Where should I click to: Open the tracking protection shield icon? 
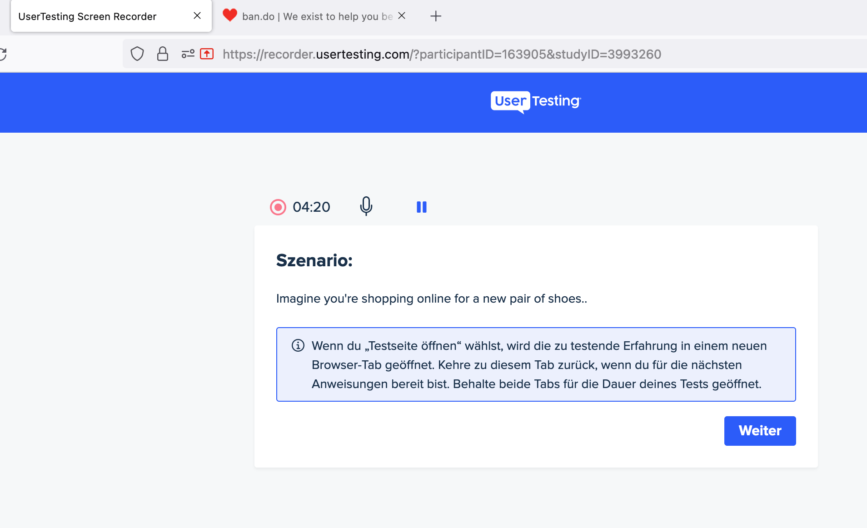[x=137, y=54]
